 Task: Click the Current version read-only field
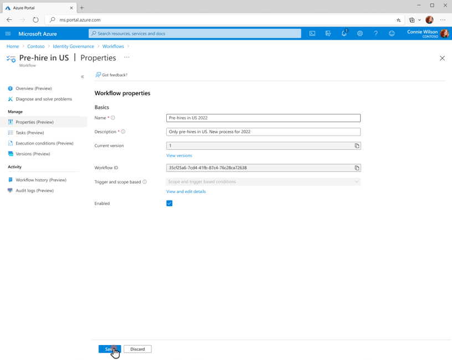(x=263, y=145)
